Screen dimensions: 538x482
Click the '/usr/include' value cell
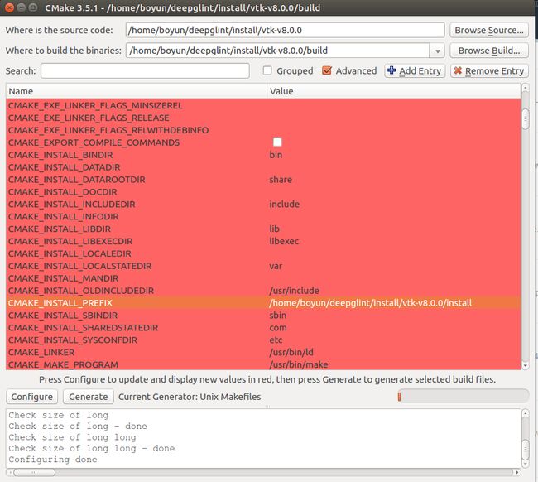(294, 291)
